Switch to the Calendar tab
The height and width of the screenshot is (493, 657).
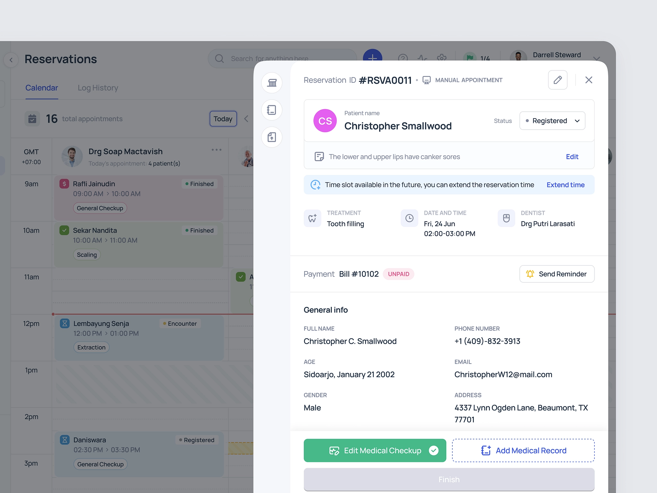[42, 88]
